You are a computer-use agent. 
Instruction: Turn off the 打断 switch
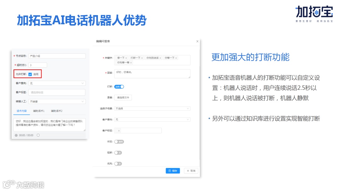tap(119, 87)
